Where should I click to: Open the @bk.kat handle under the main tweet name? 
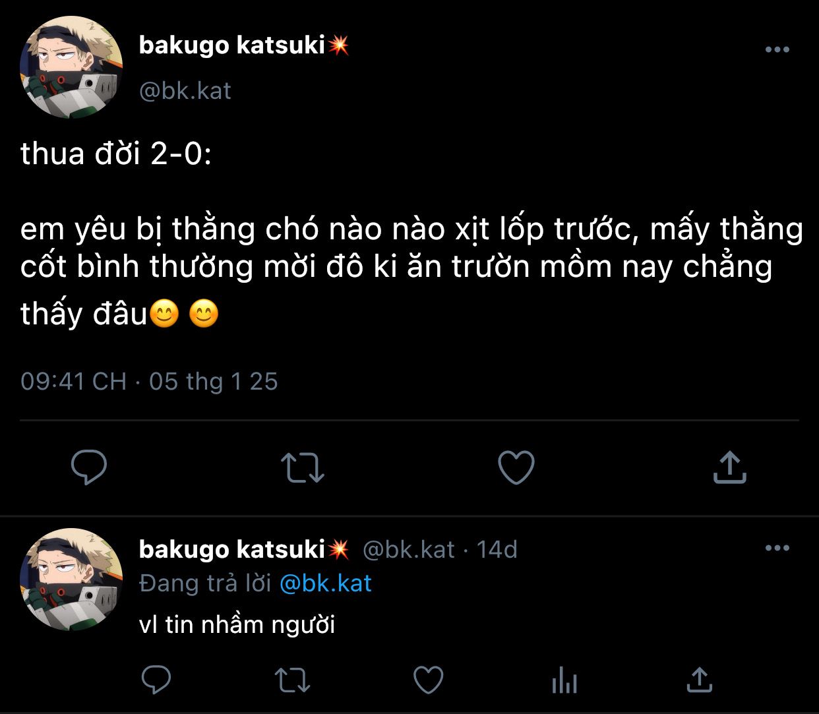coord(185,90)
